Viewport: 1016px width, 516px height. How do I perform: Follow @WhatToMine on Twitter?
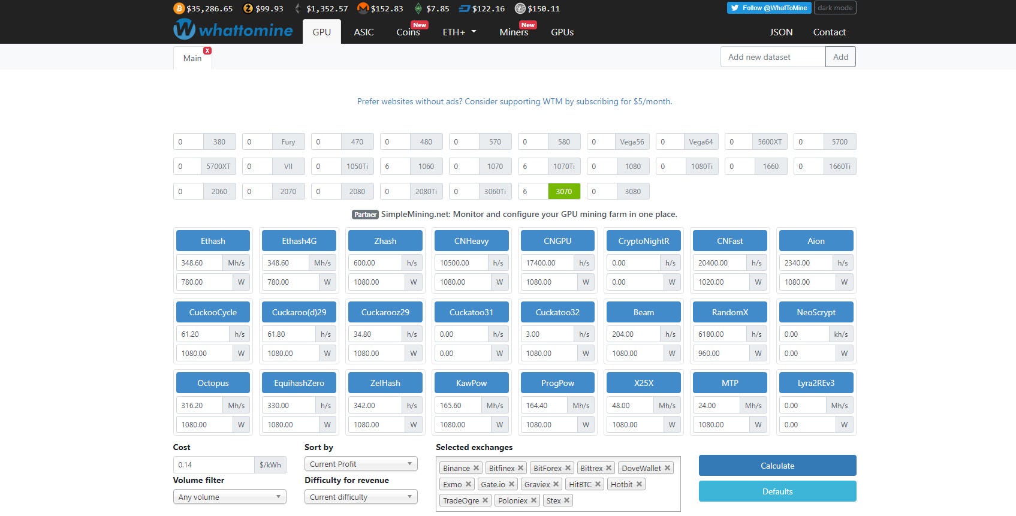[769, 8]
